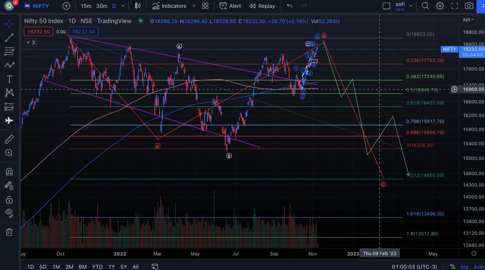Image resolution: width=485 pixels, height=270 pixels.
Task: Switch date range to 1M
Action: click(56, 266)
